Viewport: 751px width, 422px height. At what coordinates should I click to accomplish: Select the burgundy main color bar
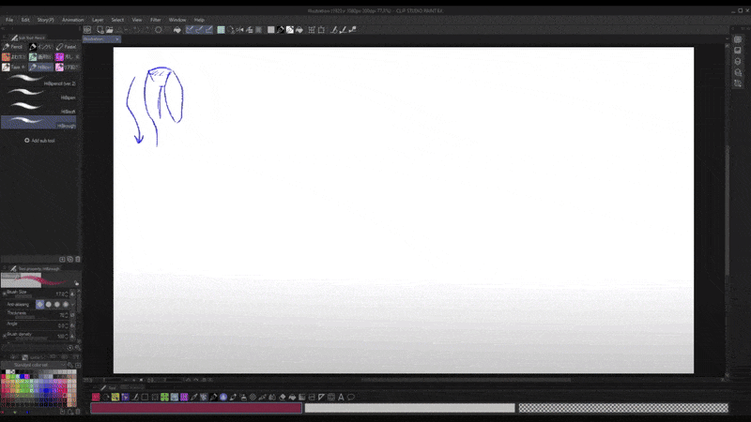click(x=196, y=408)
